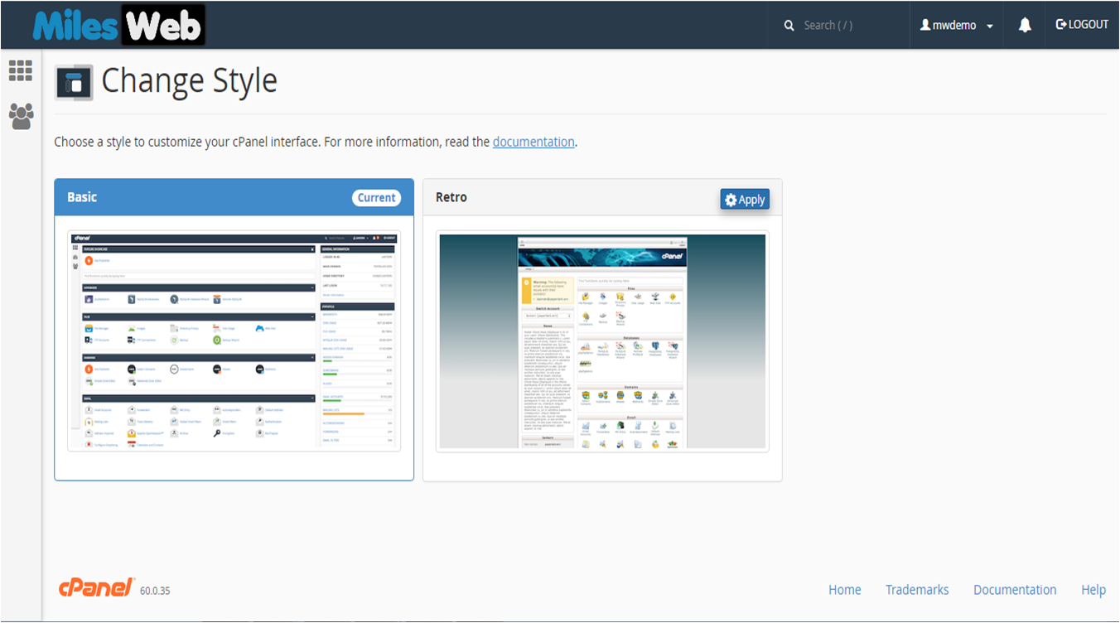The image size is (1120, 623).
Task: Select the Basic style header
Action: click(234, 197)
